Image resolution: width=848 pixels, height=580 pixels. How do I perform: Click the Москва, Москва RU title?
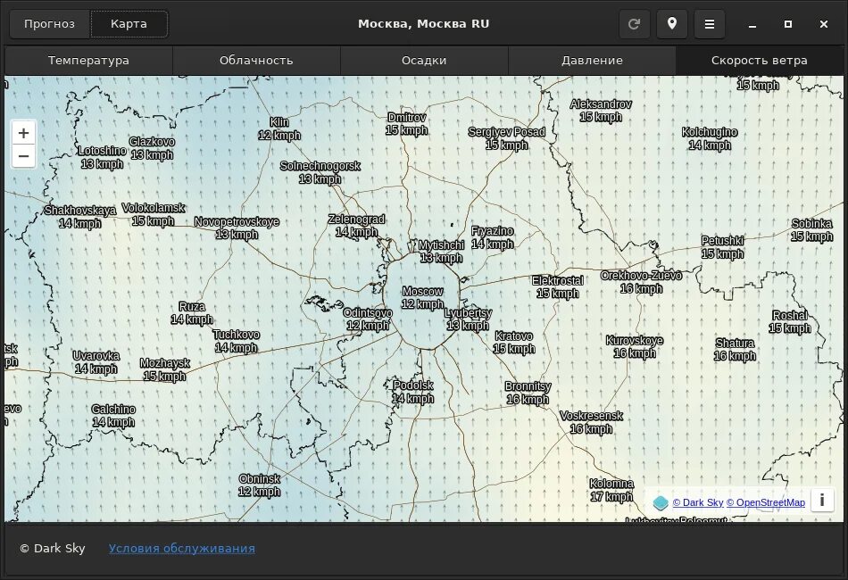point(423,24)
